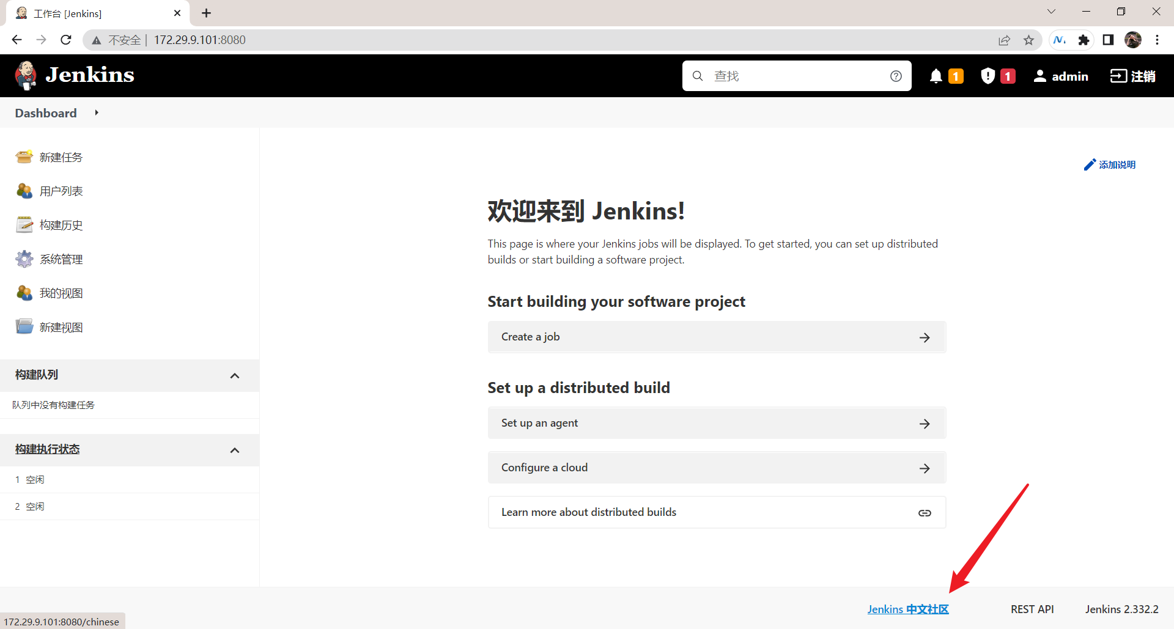Click the address bar URL

[200, 40]
